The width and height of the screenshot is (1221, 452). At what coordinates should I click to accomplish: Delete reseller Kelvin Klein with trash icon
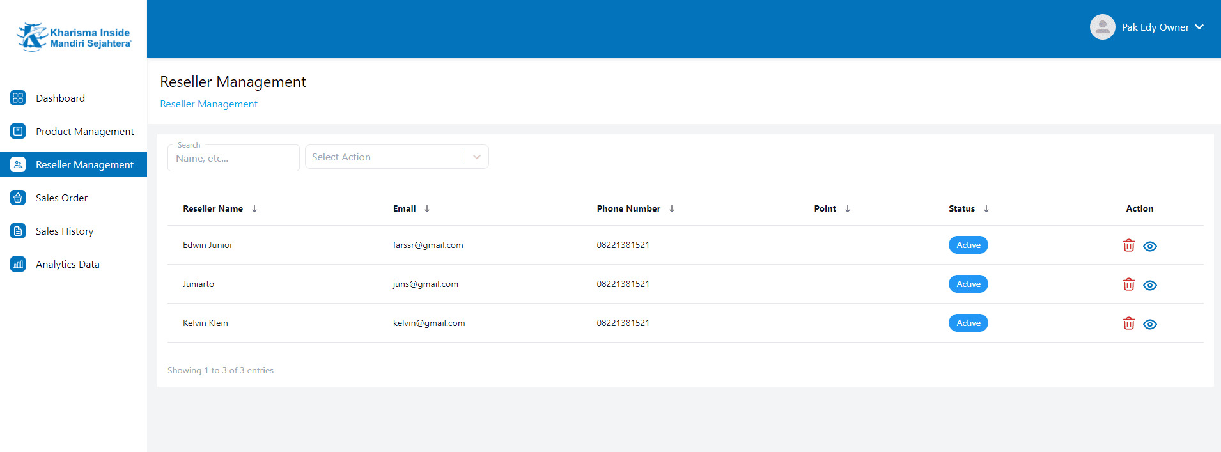(1129, 323)
